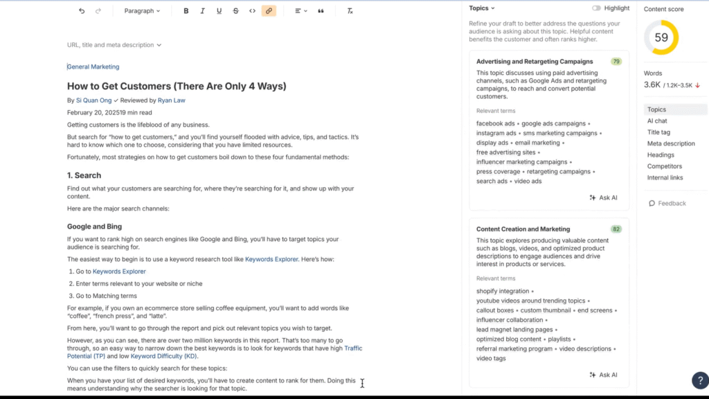The width and height of the screenshot is (709, 399).
Task: Click Ask AI under Advertising and Retargeting Campaigns
Action: coord(603,197)
